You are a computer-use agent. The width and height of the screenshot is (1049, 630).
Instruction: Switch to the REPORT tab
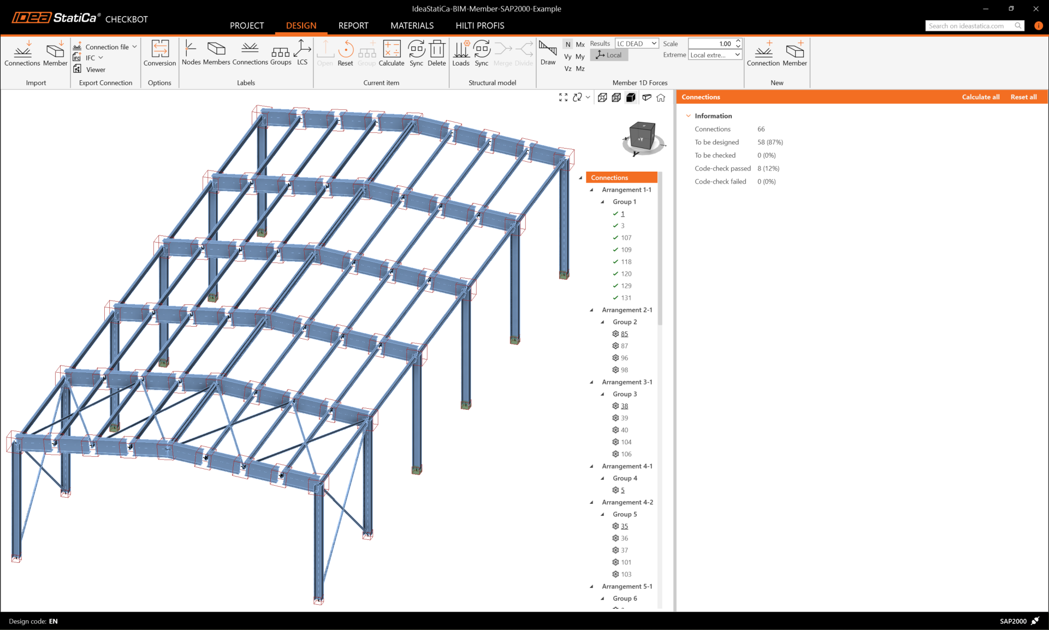click(353, 26)
